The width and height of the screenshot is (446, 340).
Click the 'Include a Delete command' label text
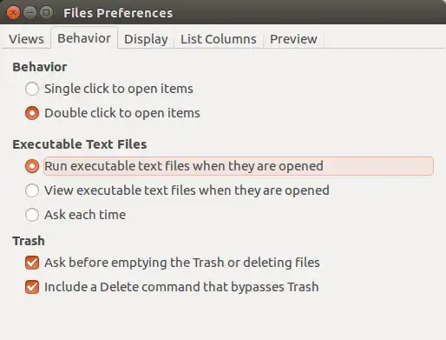pos(181,287)
